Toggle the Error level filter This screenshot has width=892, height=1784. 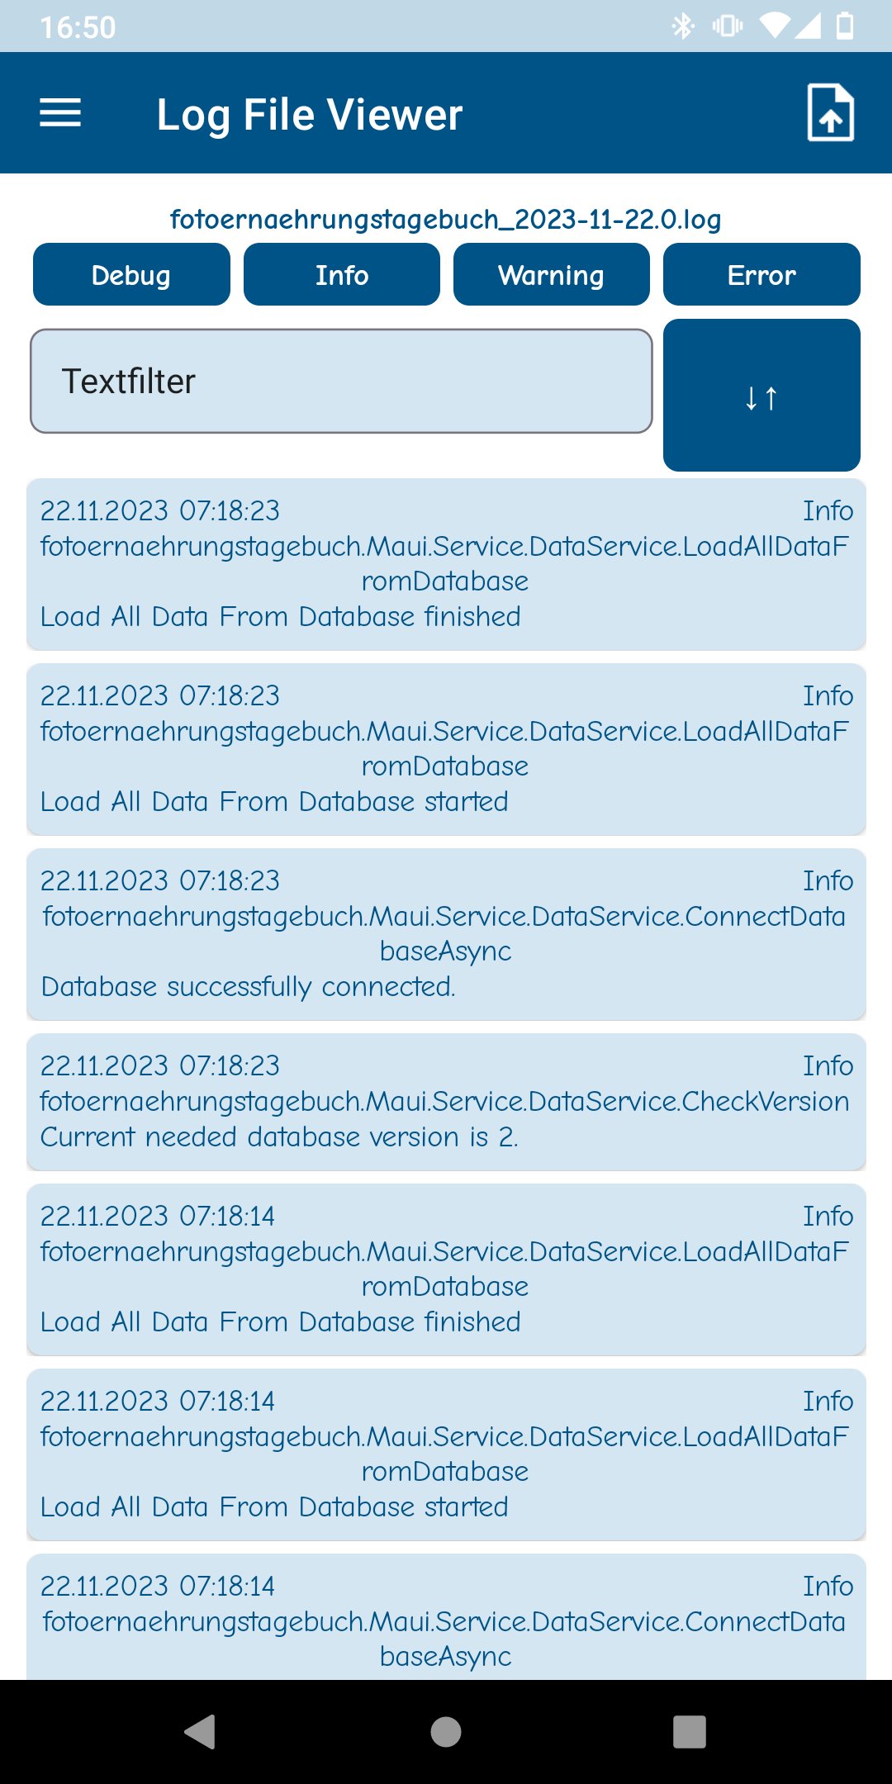tap(761, 275)
